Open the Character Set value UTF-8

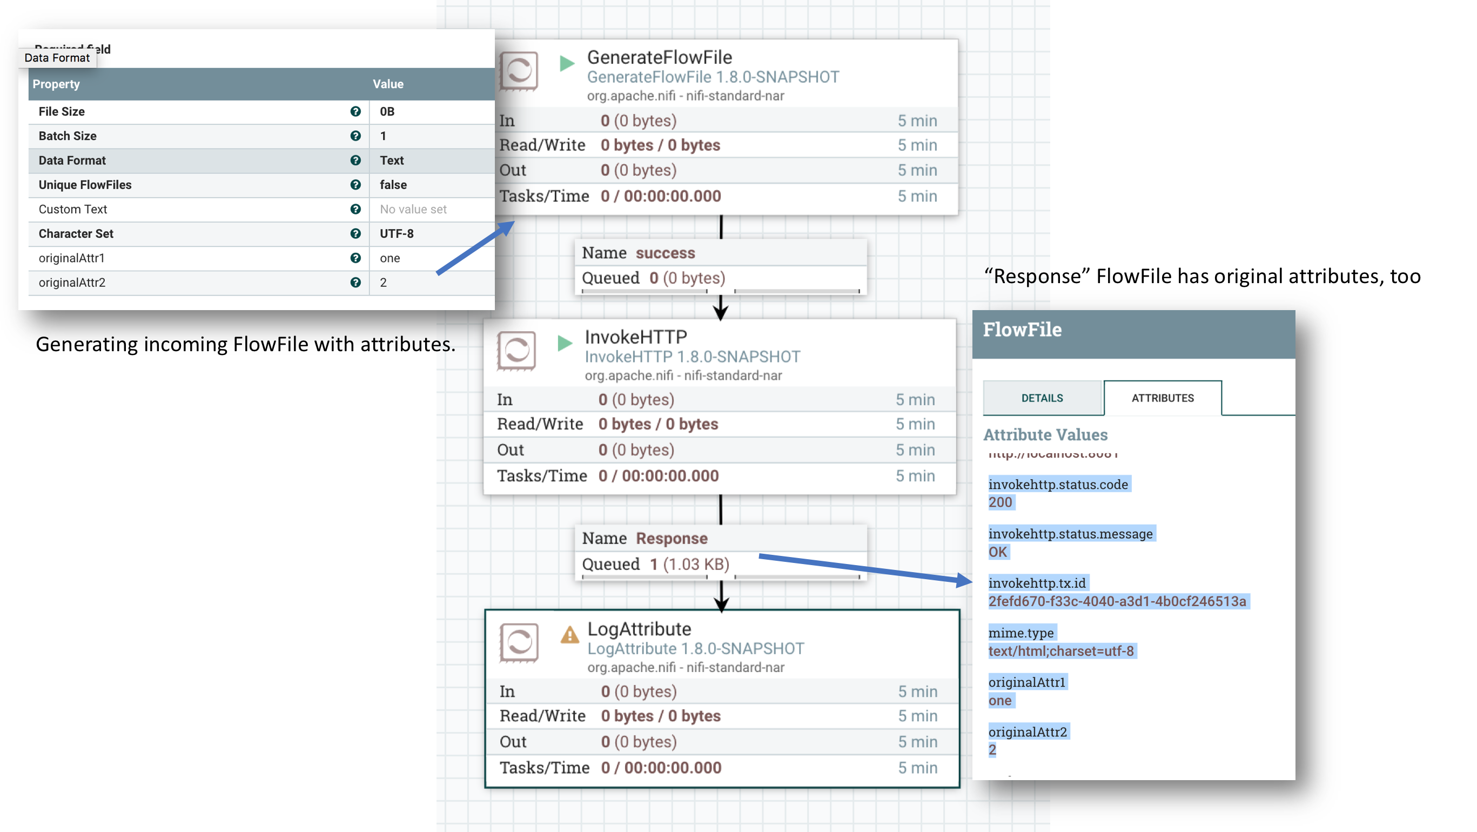[397, 233]
